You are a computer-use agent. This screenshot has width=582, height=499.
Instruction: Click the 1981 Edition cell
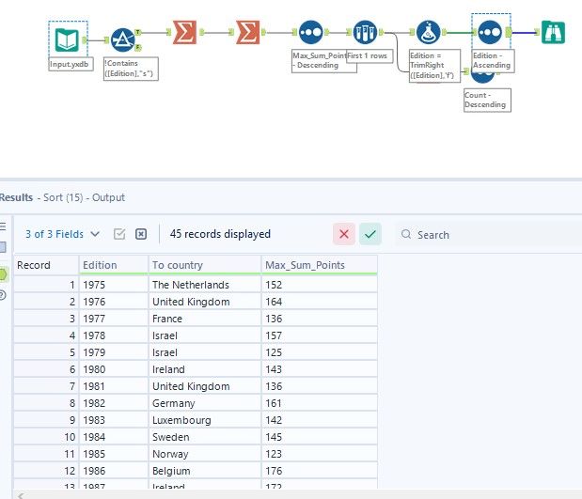(113, 386)
